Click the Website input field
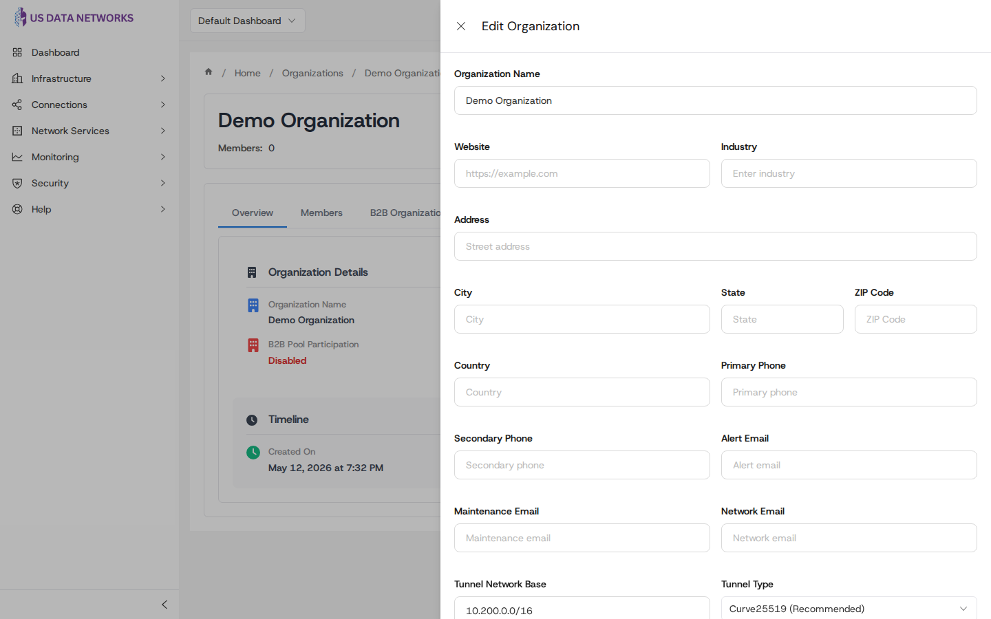The height and width of the screenshot is (619, 991). click(x=582, y=173)
